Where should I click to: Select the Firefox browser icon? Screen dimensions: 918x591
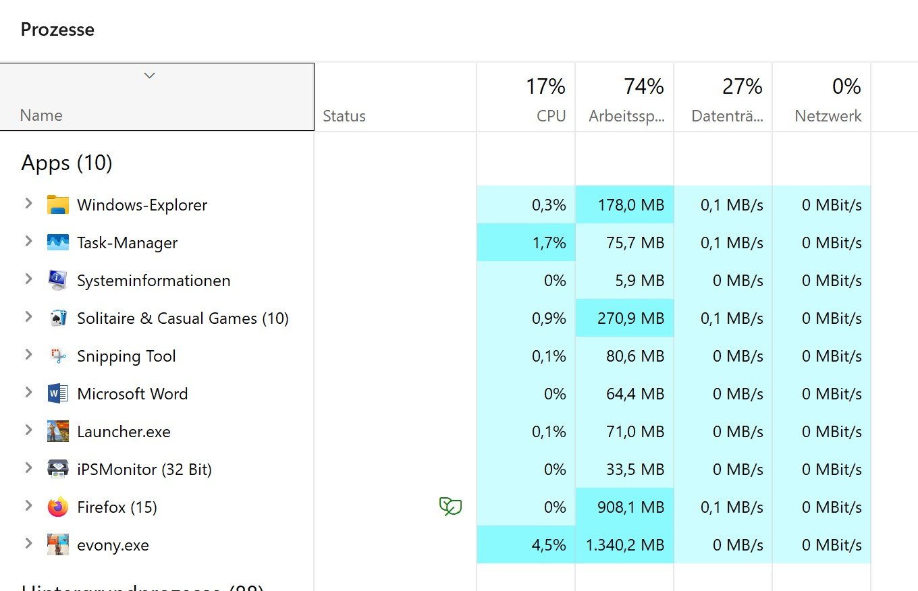click(58, 507)
